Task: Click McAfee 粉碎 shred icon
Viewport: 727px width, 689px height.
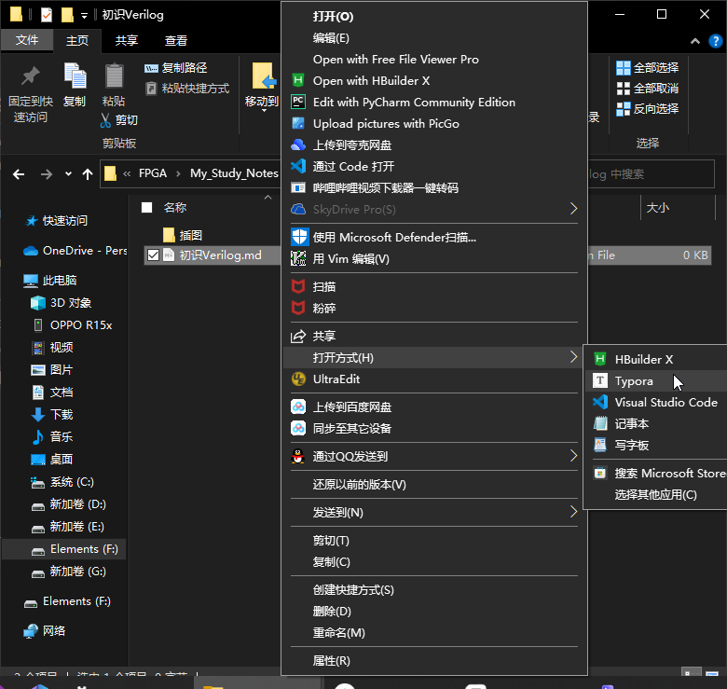Action: [298, 308]
